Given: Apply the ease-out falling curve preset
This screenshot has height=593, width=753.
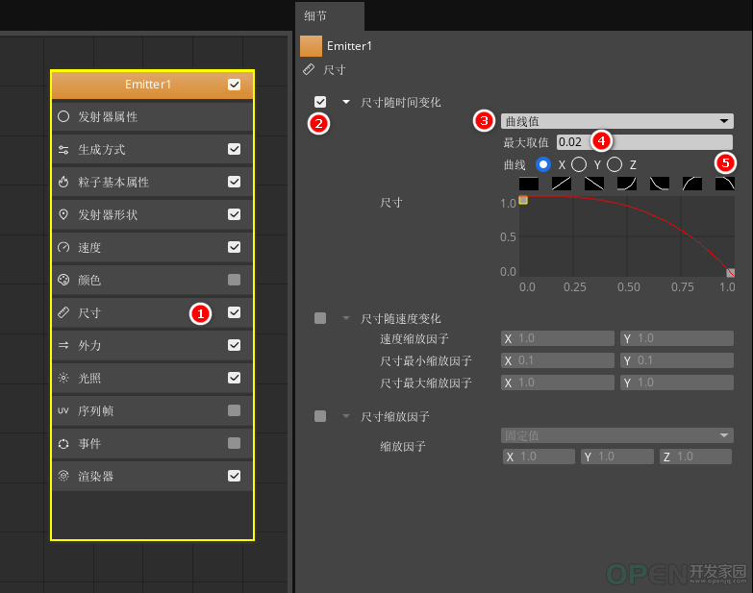Looking at the screenshot, I should [x=660, y=184].
